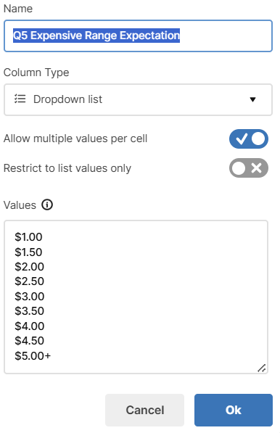This screenshot has width=280, height=433.
Task: Click the $3.00 value entry
Action: (30, 297)
